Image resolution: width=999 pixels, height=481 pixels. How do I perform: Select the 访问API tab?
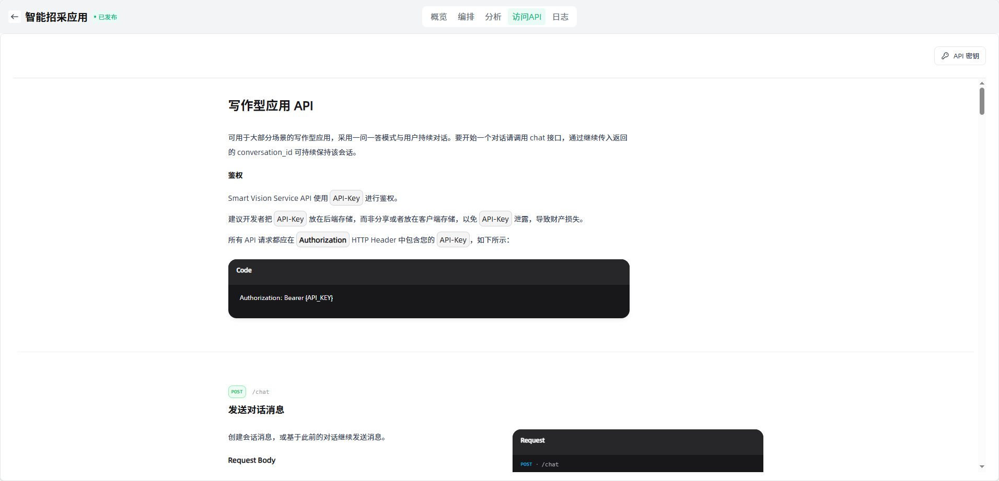tap(526, 17)
